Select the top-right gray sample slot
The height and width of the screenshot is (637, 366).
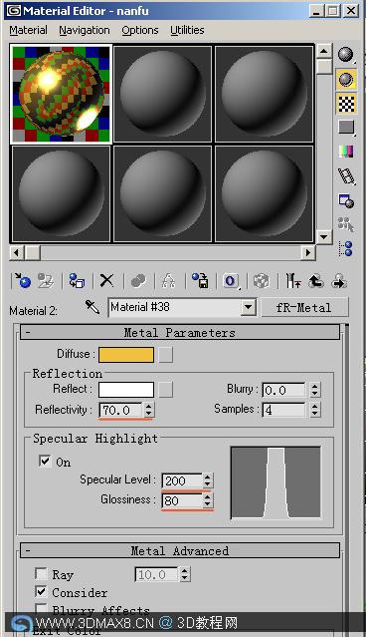(x=265, y=94)
